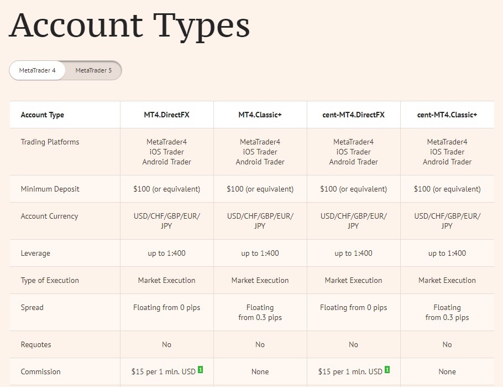Click Minimum Deposit value for MT4.DirectFX
The height and width of the screenshot is (387, 503).
click(x=167, y=189)
